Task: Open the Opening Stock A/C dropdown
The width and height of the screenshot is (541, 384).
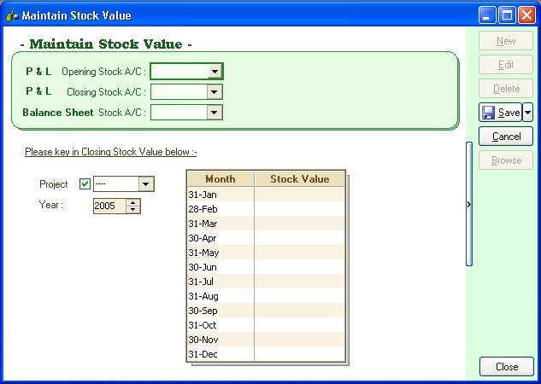Action: coord(215,72)
